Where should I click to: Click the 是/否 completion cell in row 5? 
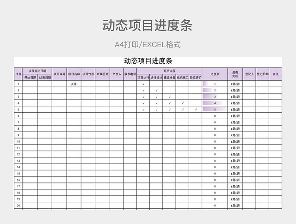[x=235, y=109]
